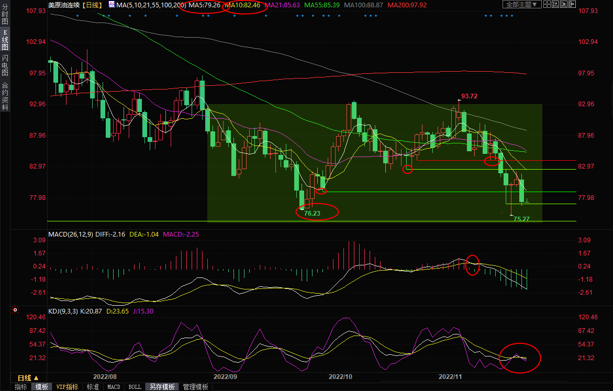This screenshot has height=391, width=613.
Task: Click the rightmost top toolbar icon
Action: click(x=572, y=4)
